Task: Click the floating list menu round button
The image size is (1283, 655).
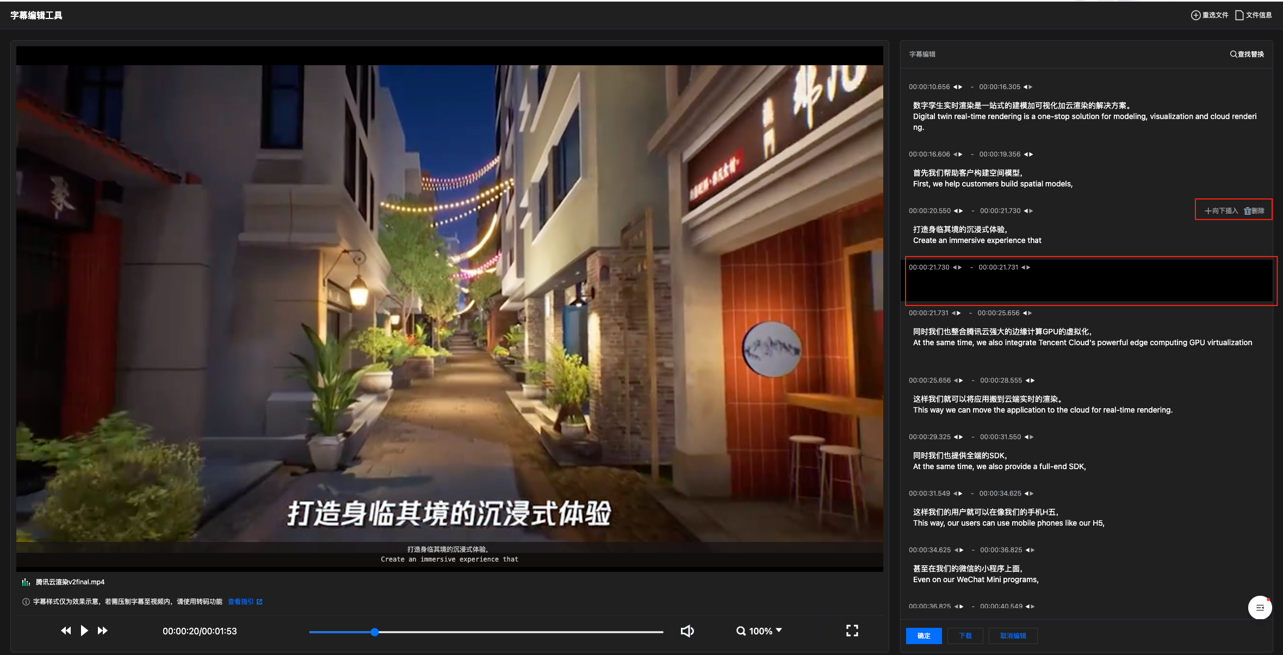Action: coord(1260,608)
